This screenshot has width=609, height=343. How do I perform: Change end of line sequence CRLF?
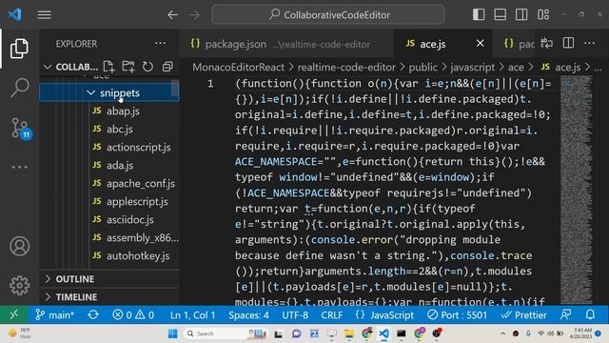[x=332, y=315]
